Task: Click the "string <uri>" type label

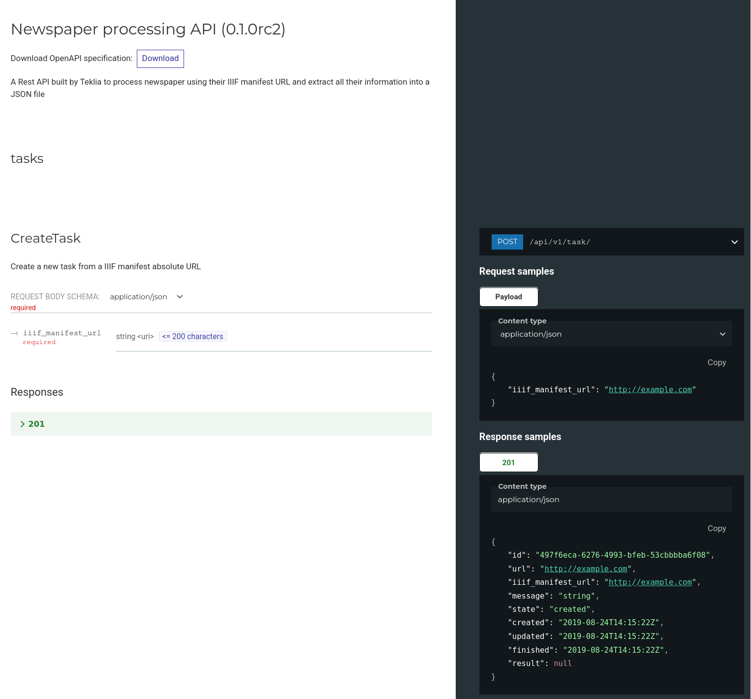Action: tap(135, 337)
